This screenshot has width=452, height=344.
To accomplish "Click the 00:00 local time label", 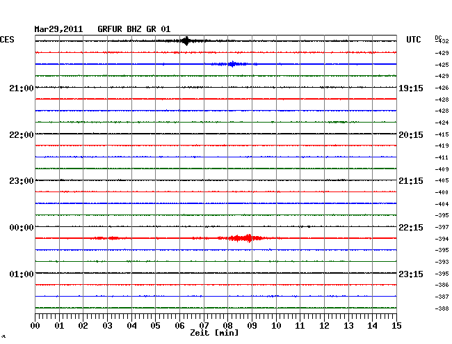I will [x=22, y=228].
